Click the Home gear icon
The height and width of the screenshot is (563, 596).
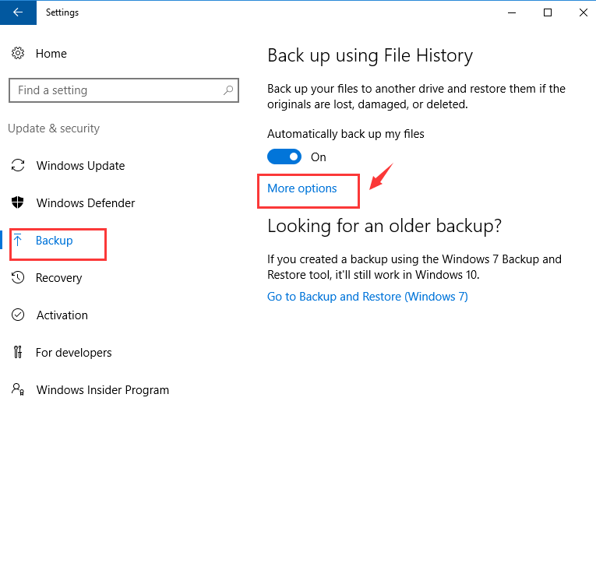pos(17,53)
